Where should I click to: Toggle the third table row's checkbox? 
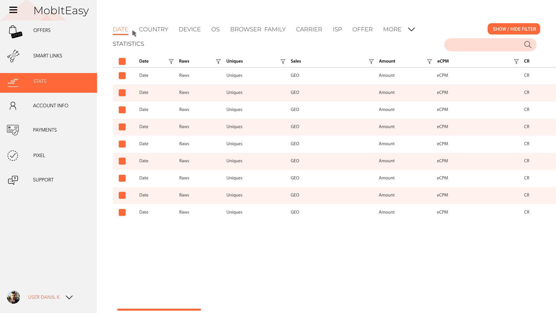pyautogui.click(x=122, y=110)
